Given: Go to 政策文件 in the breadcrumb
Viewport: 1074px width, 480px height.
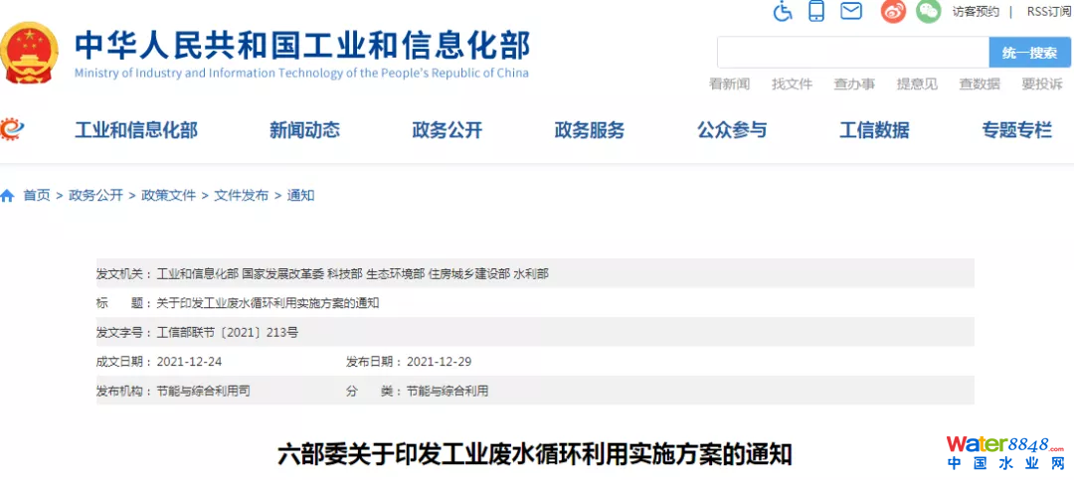Looking at the screenshot, I should (169, 196).
